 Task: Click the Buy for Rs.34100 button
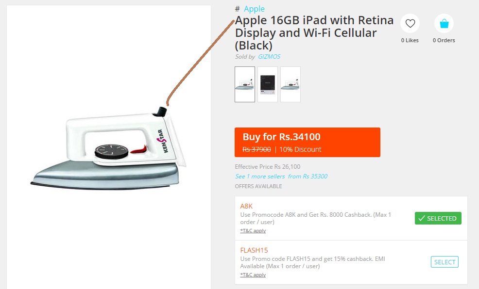point(308,143)
